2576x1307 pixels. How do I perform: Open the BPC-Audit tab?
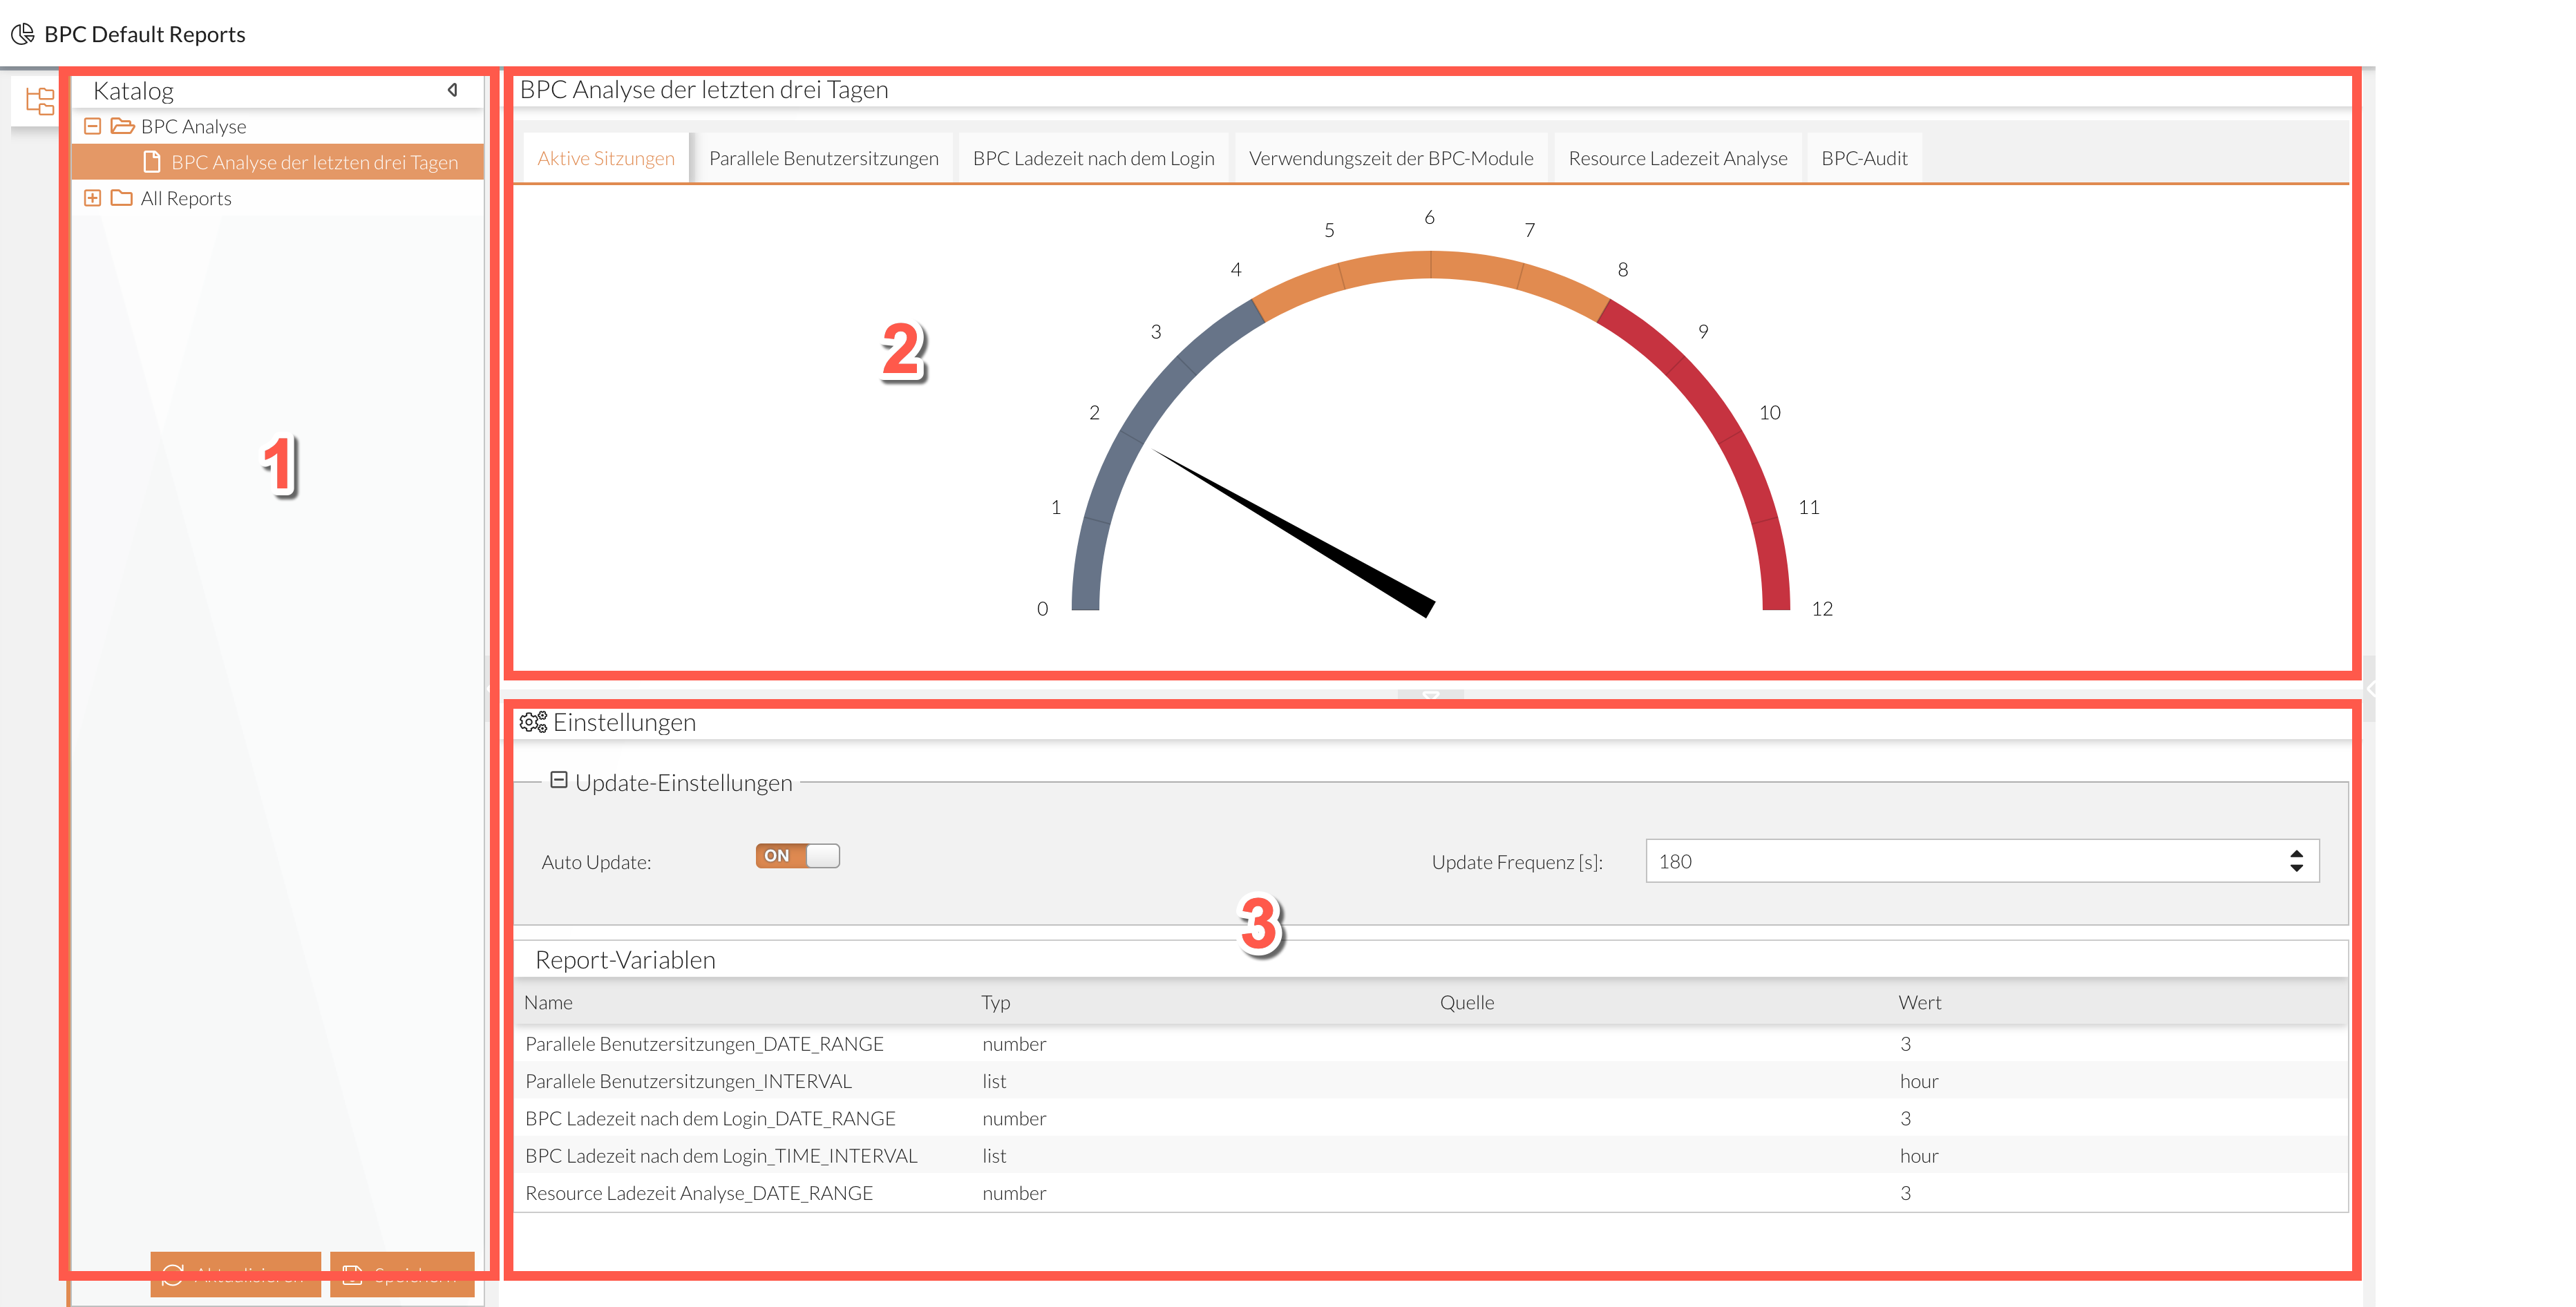1863,158
